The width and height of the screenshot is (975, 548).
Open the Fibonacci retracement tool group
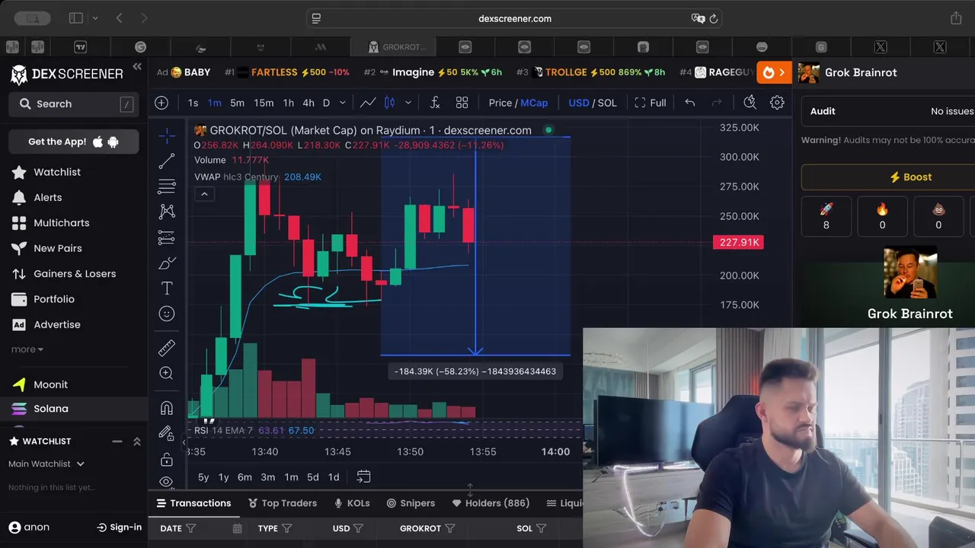(x=167, y=186)
